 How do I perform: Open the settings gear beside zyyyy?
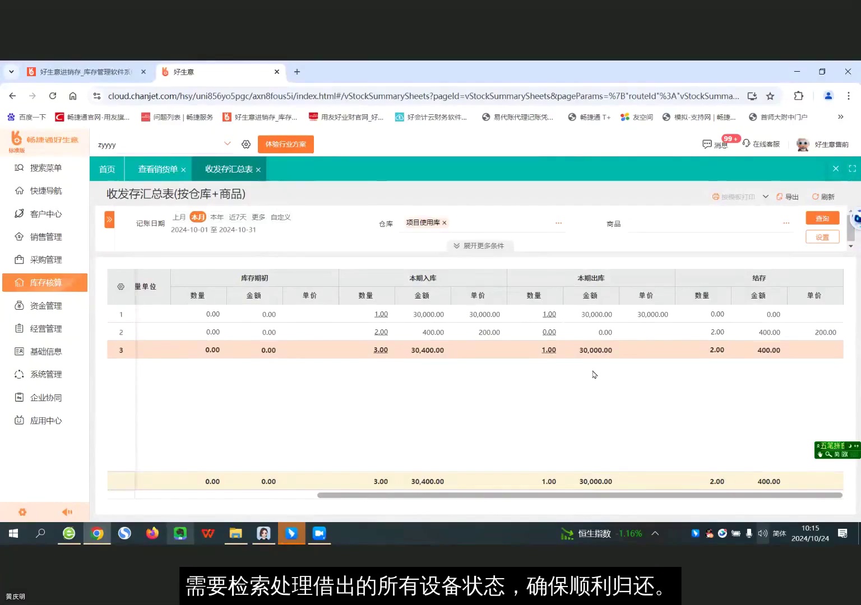click(246, 144)
